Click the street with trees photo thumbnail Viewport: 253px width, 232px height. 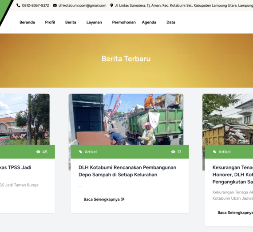coord(25,119)
